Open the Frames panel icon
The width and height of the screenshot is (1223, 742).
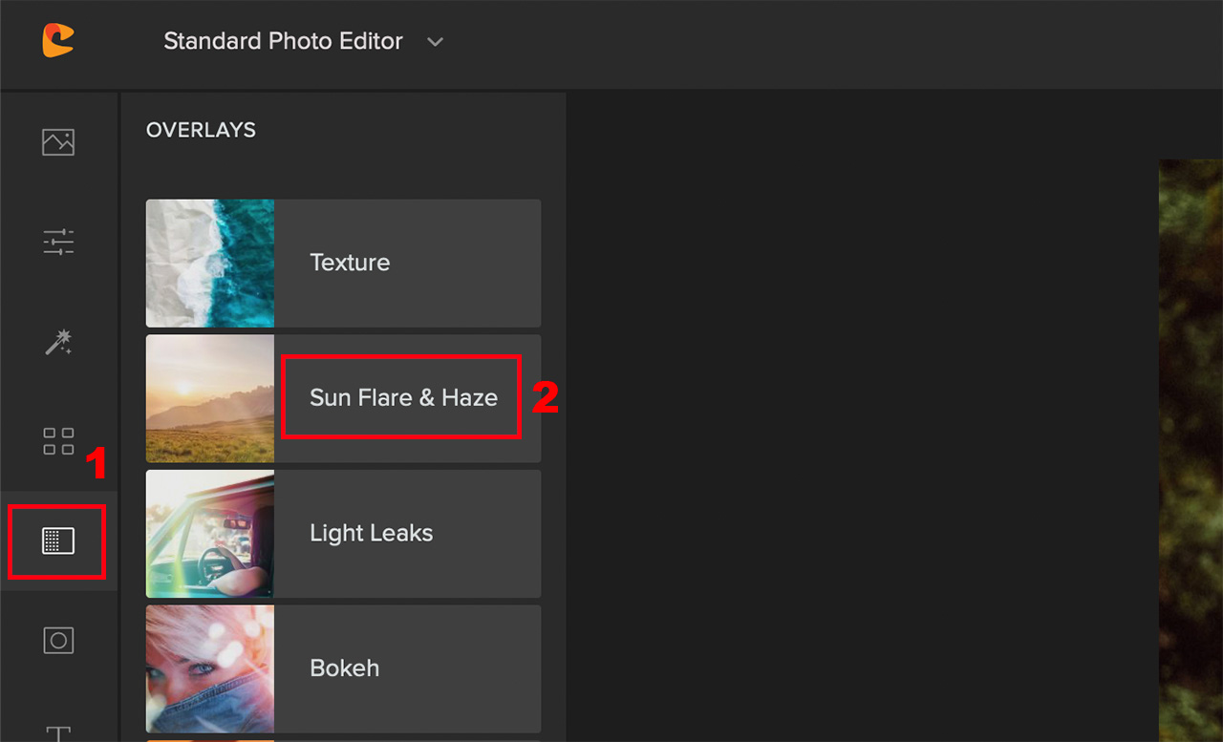[x=58, y=640]
